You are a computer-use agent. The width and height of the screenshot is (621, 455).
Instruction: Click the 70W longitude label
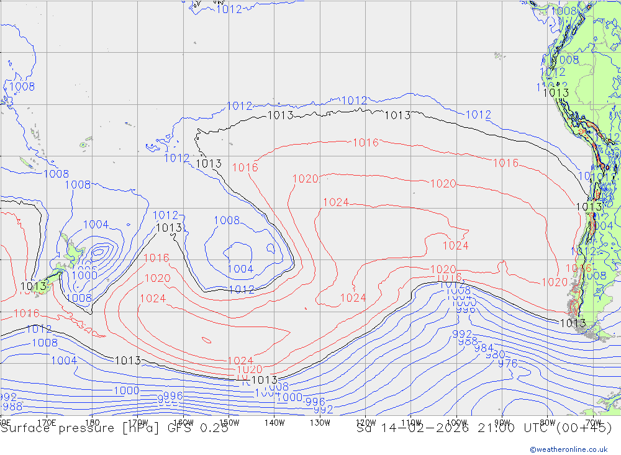pyautogui.click(x=593, y=423)
